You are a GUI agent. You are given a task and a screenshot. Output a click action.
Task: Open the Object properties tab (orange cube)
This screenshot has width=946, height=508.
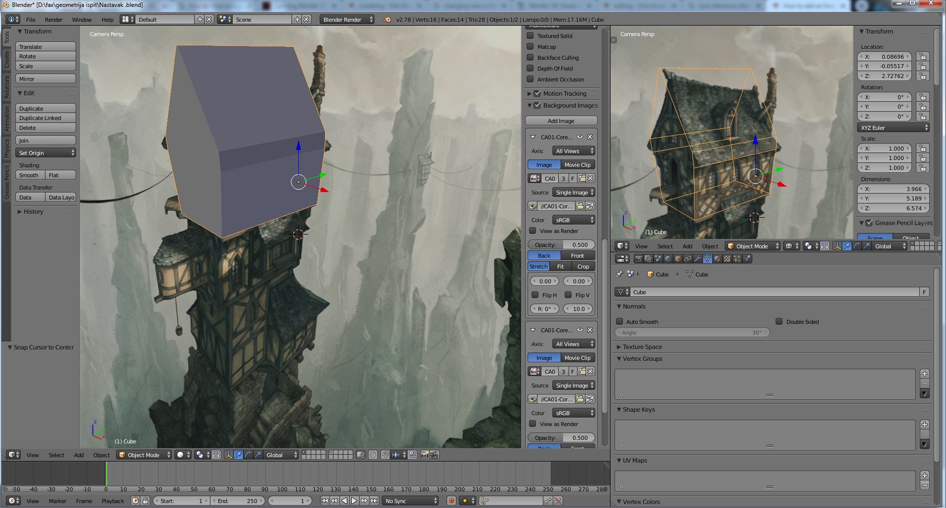[678, 259]
